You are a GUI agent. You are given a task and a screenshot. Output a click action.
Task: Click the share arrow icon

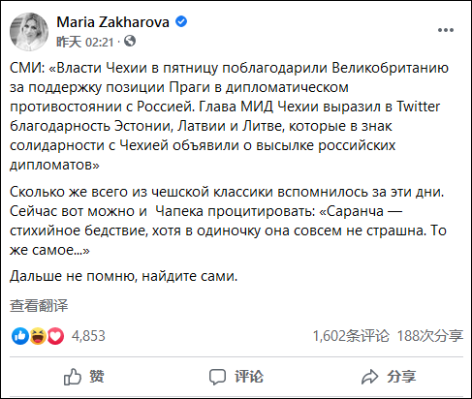tap(369, 377)
